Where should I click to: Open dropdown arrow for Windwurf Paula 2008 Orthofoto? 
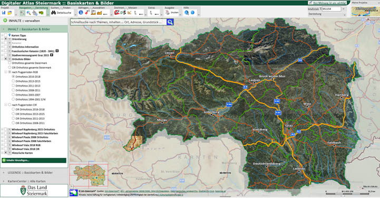tap(9, 137)
